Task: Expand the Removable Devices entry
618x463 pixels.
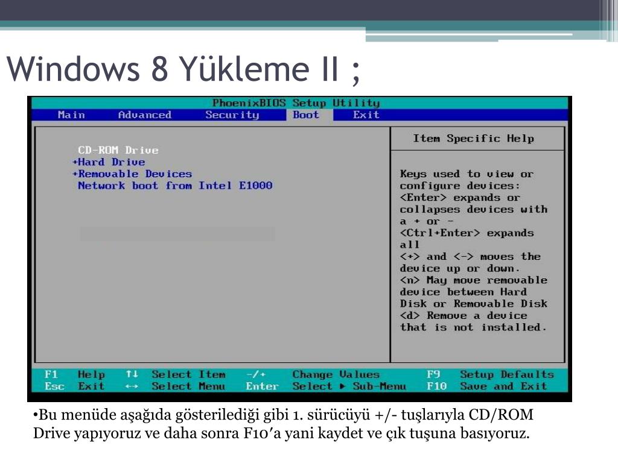Action: click(x=132, y=174)
